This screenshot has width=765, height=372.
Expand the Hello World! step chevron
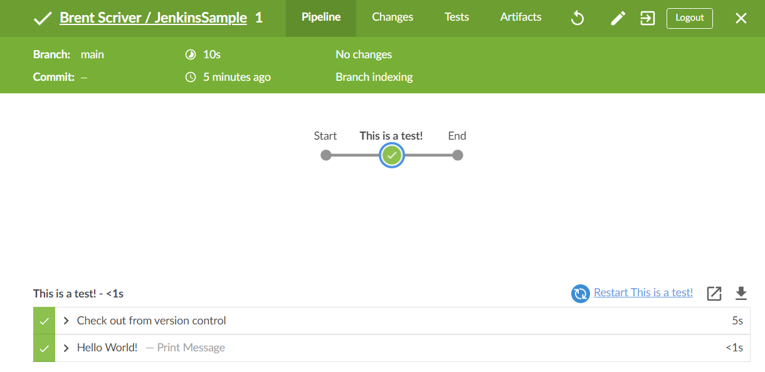pos(66,348)
